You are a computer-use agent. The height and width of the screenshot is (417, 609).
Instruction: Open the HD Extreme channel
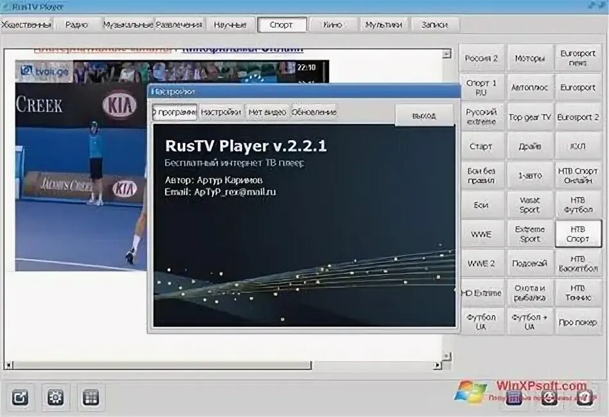coord(482,293)
